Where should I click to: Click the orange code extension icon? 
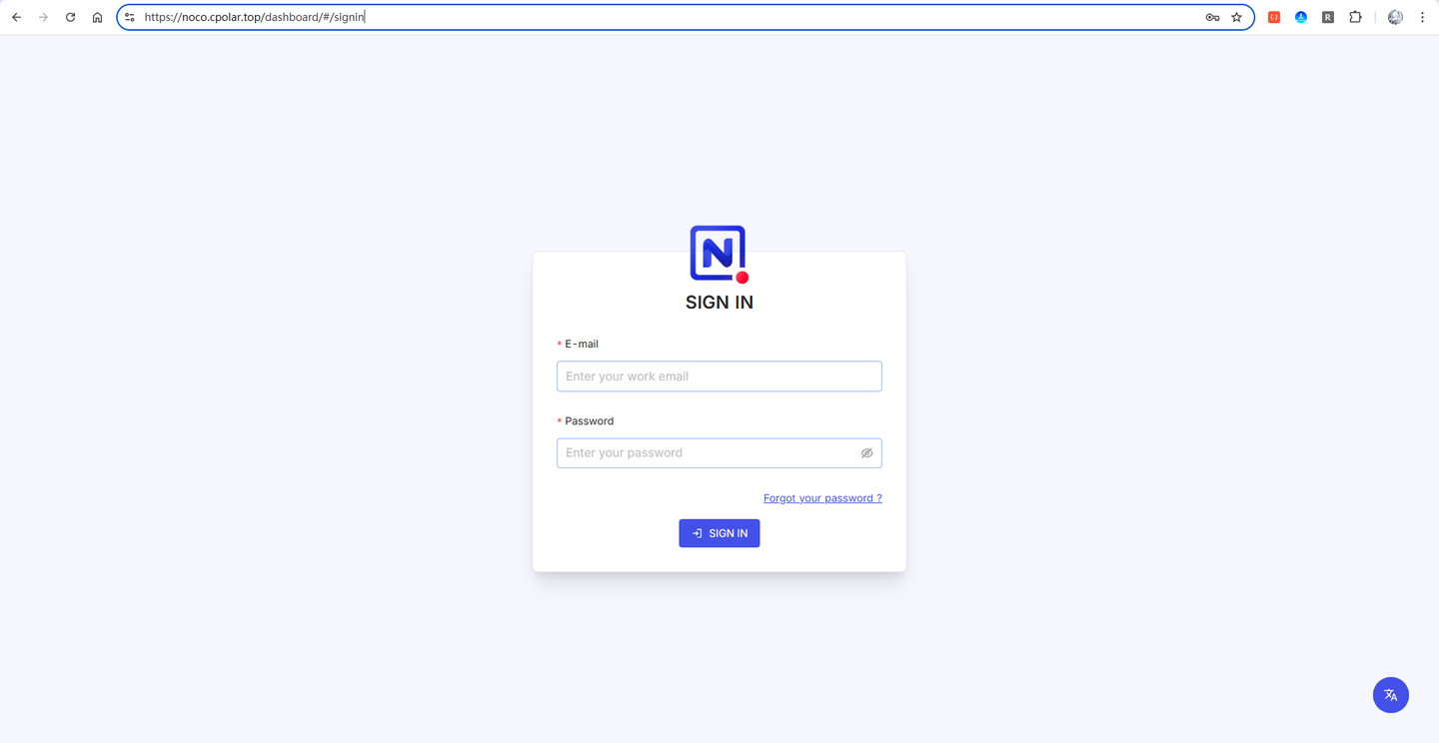click(x=1273, y=17)
